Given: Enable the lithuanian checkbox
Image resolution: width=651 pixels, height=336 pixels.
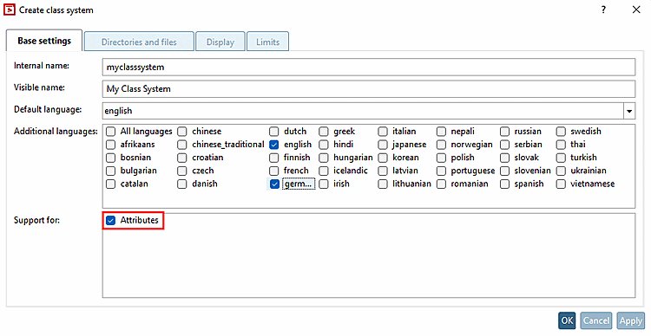Looking at the screenshot, I should (x=383, y=184).
